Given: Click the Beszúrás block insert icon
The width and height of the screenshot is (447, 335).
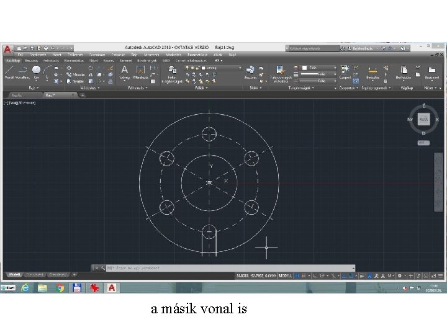Looking at the screenshot, I should 250,73.
